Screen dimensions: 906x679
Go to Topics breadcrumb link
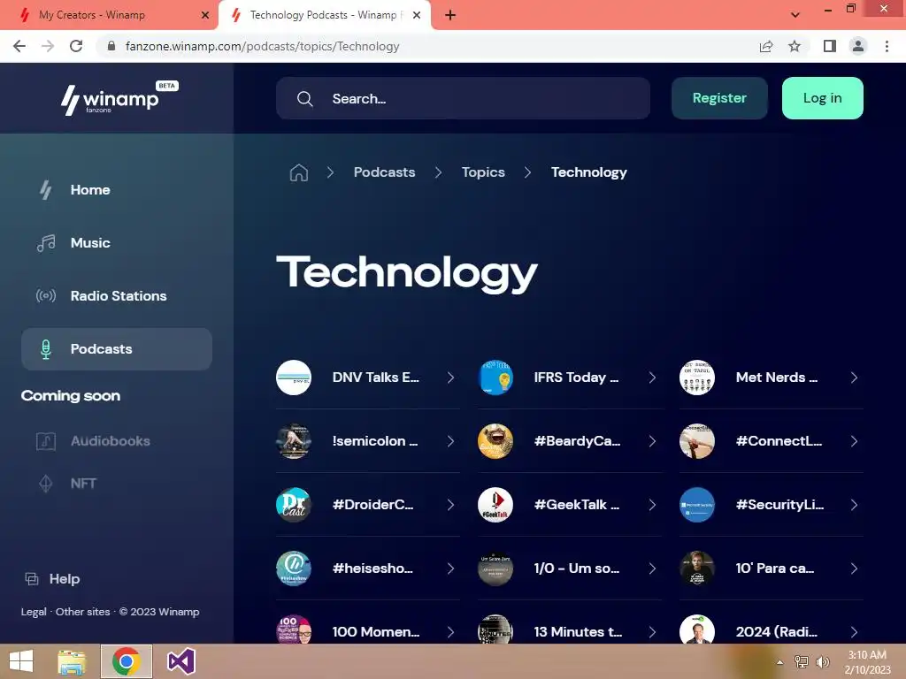(483, 172)
